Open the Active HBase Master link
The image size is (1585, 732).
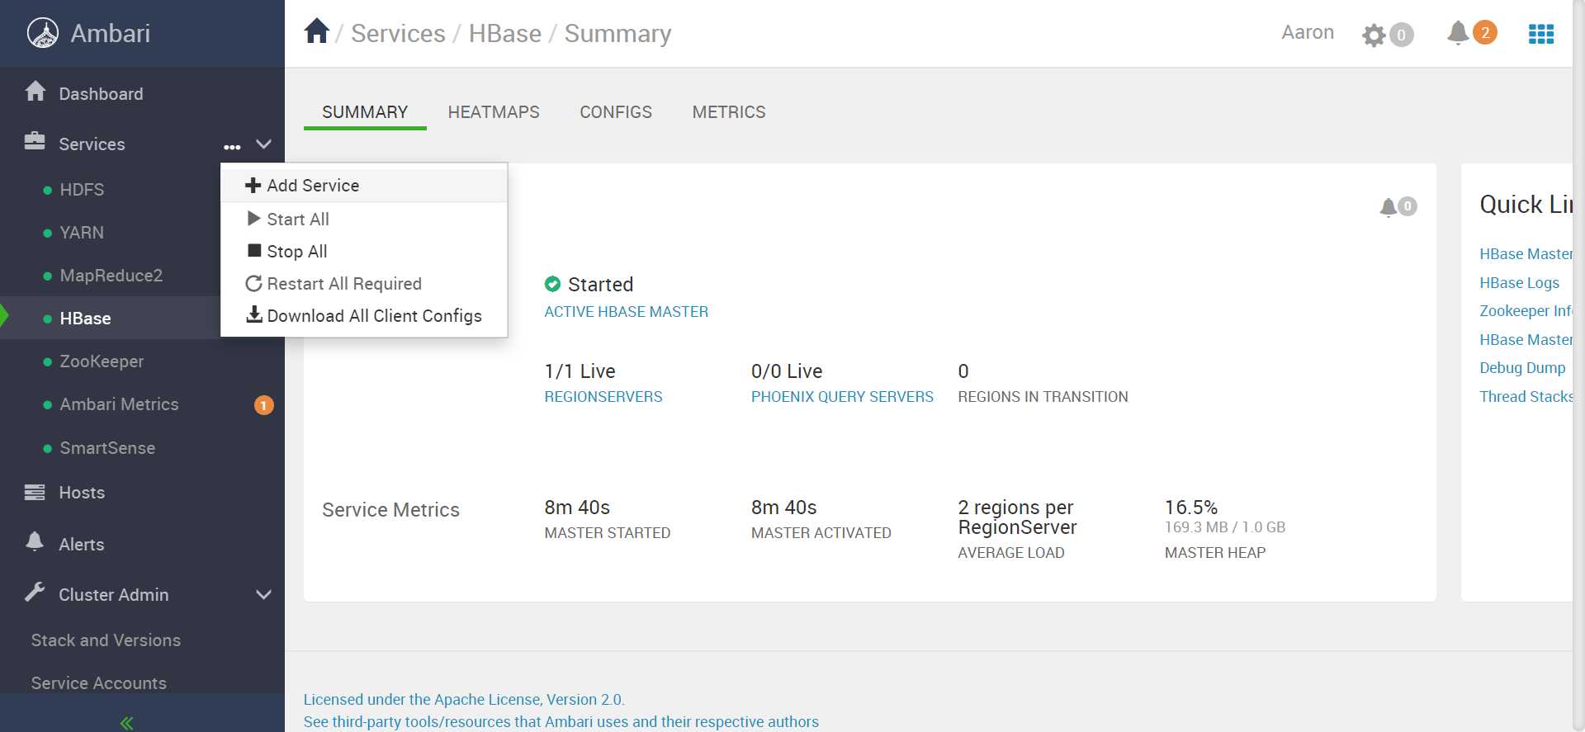(x=626, y=312)
